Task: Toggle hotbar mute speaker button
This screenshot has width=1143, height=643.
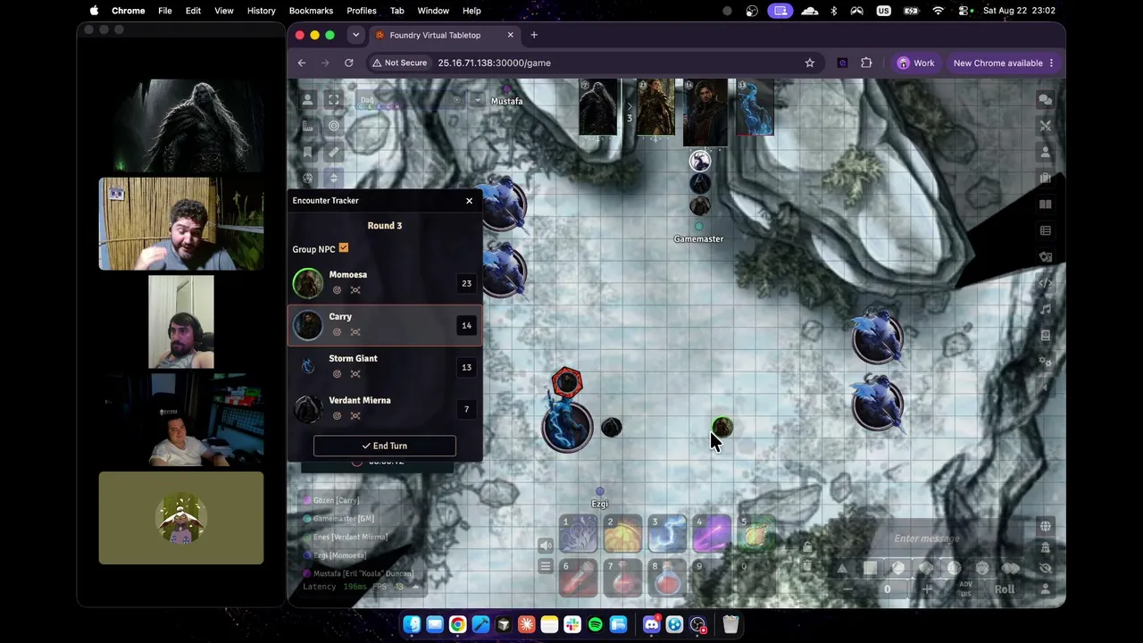Action: pos(546,545)
